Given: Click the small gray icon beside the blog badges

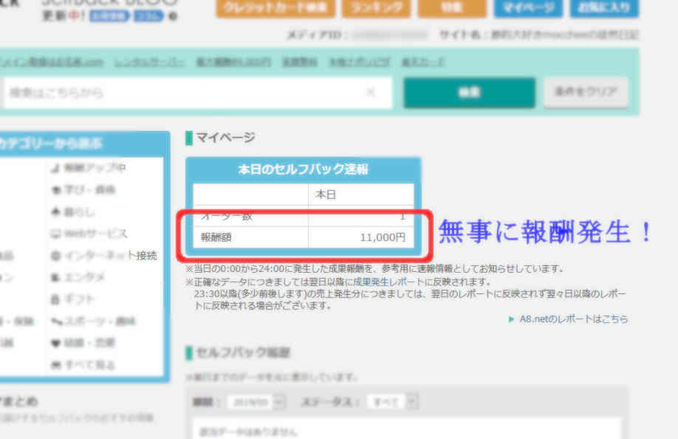Looking at the screenshot, I should pyautogui.click(x=173, y=16).
